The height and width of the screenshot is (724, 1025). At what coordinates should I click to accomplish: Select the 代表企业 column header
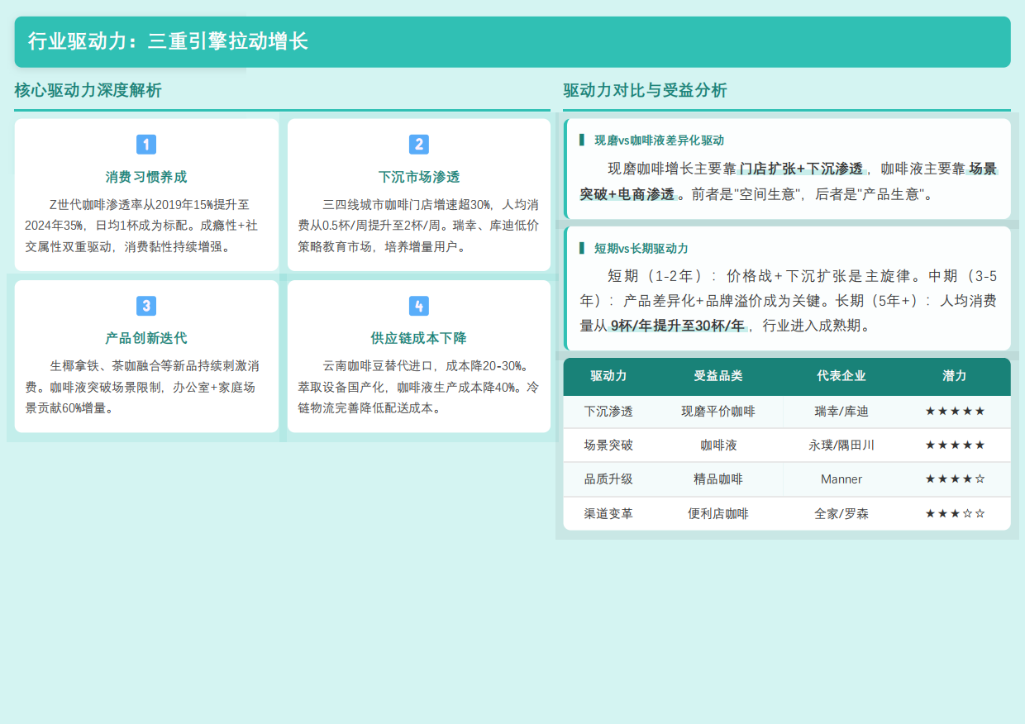point(841,375)
